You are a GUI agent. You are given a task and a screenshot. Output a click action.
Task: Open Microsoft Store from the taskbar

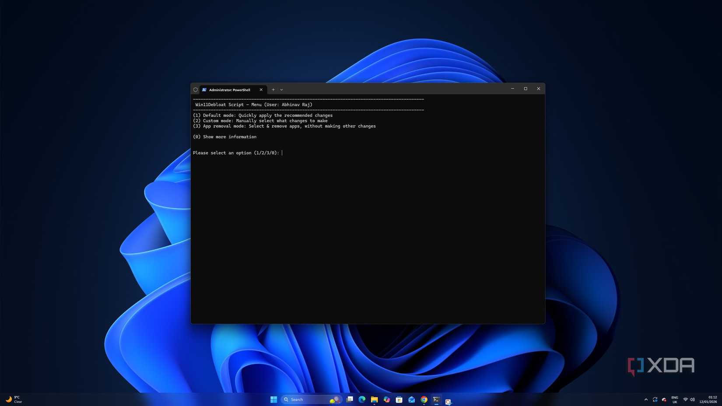pyautogui.click(x=399, y=399)
